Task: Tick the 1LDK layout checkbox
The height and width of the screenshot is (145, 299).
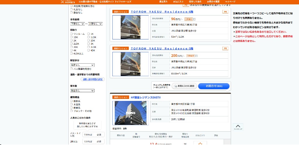Action: coord(88,37)
